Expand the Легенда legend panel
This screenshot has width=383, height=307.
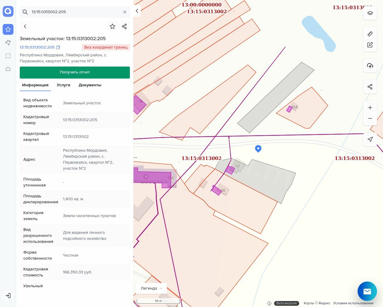tap(151, 288)
